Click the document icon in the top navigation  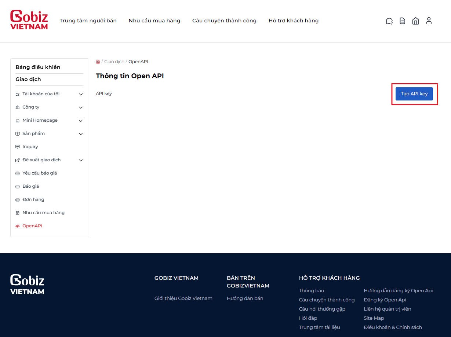click(402, 21)
